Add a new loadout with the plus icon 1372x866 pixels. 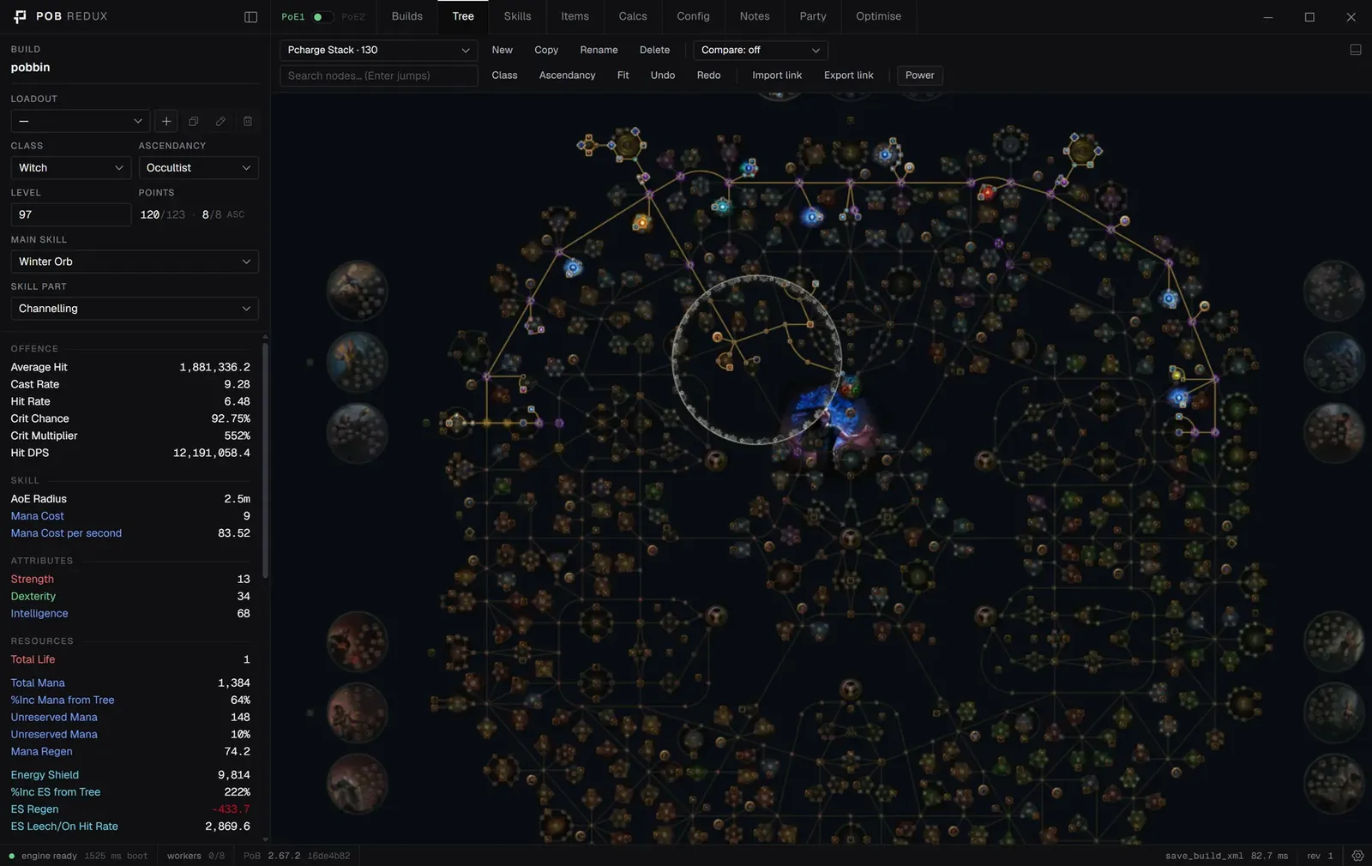166,121
